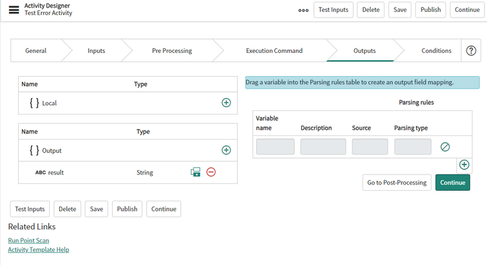This screenshot has width=487, height=265.
Task: Click the bottom Continue button beside Publish
Action: 164,209
